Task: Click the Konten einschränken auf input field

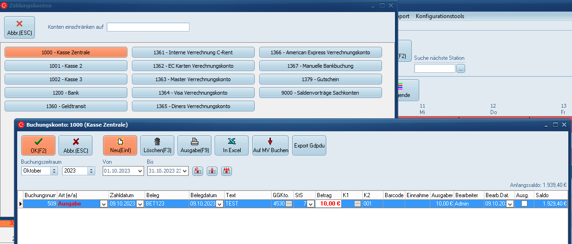Action: pyautogui.click(x=148, y=27)
